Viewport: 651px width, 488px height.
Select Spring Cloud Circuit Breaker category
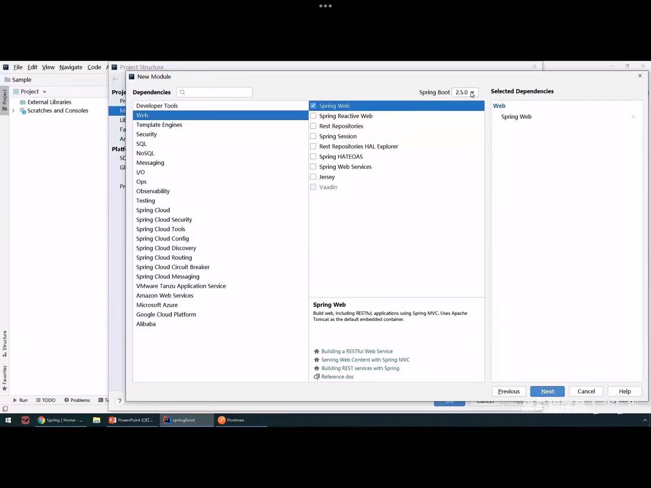pyautogui.click(x=220, y=267)
